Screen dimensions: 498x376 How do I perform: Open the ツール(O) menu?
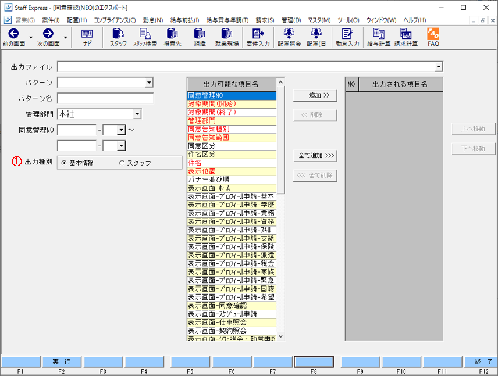(348, 20)
